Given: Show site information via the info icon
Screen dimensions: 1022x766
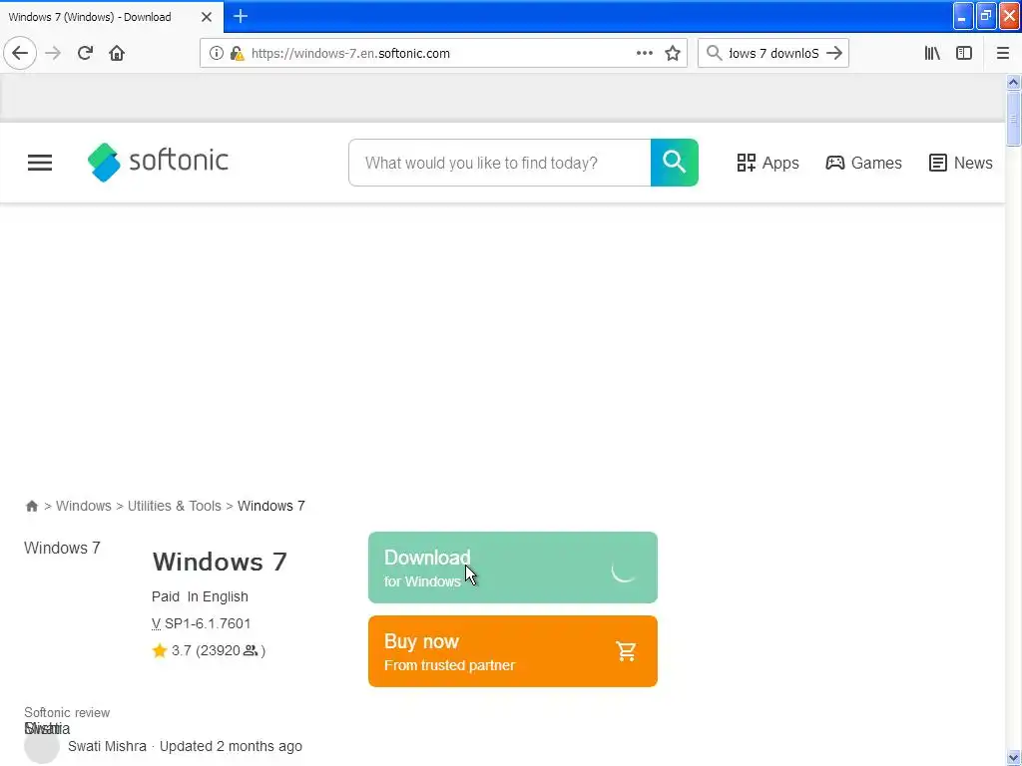Looking at the screenshot, I should (217, 54).
